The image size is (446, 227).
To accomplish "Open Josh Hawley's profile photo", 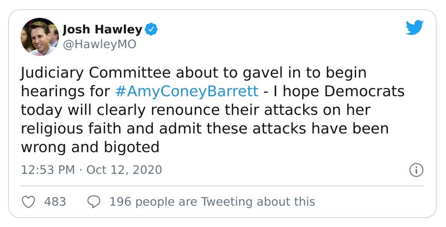I will click(40, 36).
